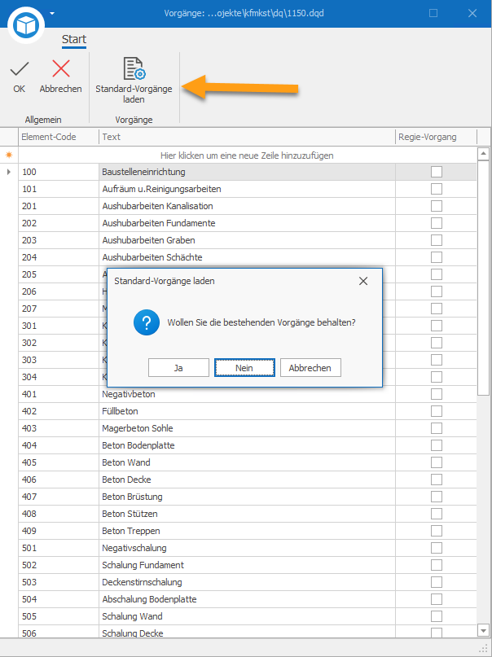Sort by the Element-Code column header
The height and width of the screenshot is (657, 492).
59,137
